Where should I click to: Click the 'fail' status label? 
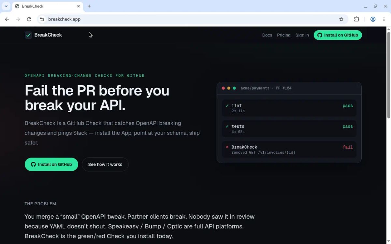coord(348,147)
